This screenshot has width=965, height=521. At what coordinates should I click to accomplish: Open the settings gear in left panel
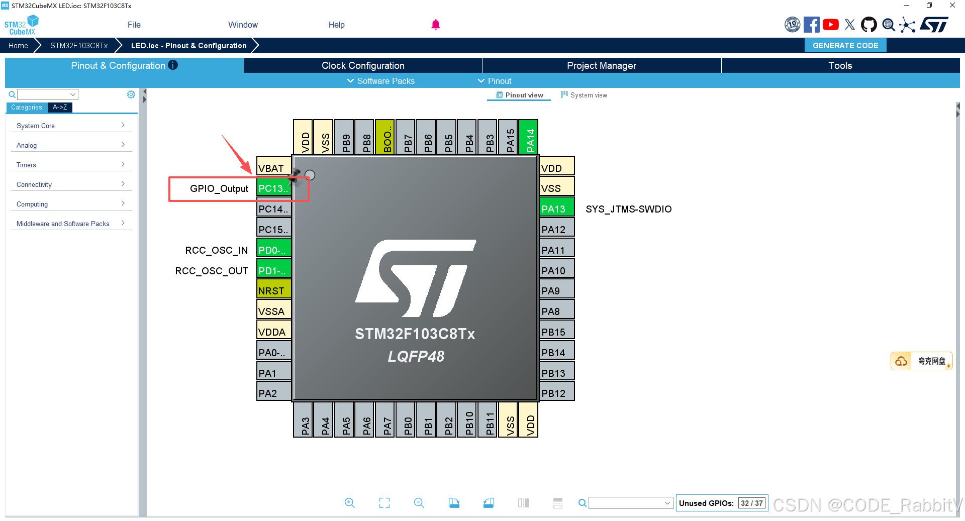[x=131, y=94]
